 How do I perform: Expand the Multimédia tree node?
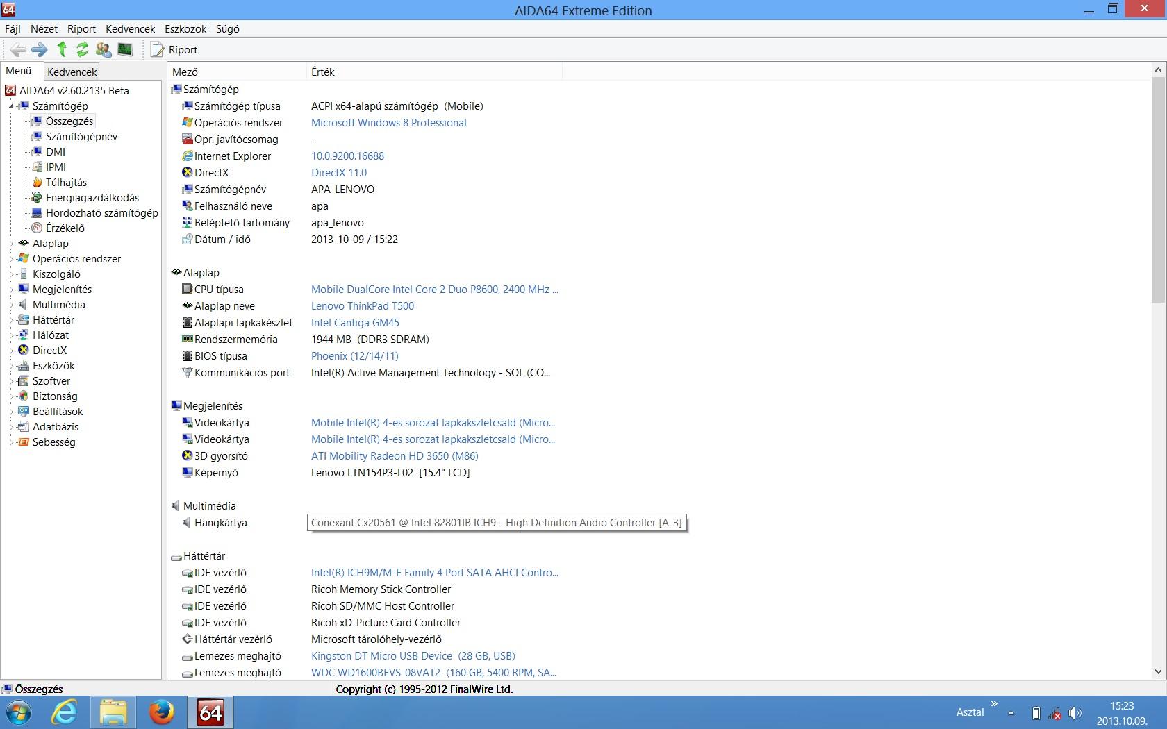pos(11,305)
